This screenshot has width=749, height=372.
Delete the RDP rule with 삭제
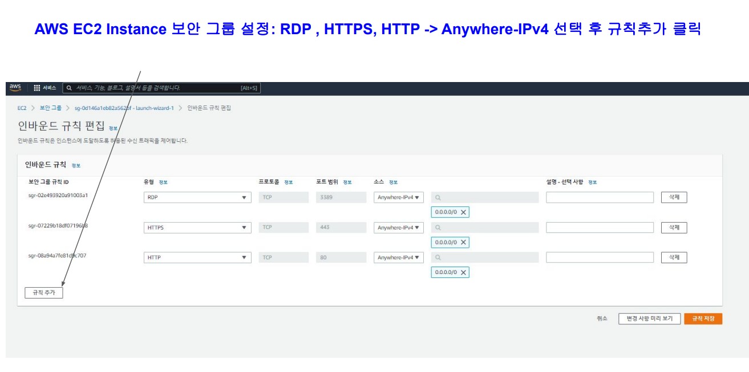[x=674, y=197]
